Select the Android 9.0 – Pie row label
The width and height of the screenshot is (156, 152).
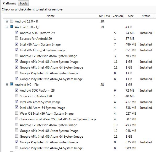click(x=27, y=85)
